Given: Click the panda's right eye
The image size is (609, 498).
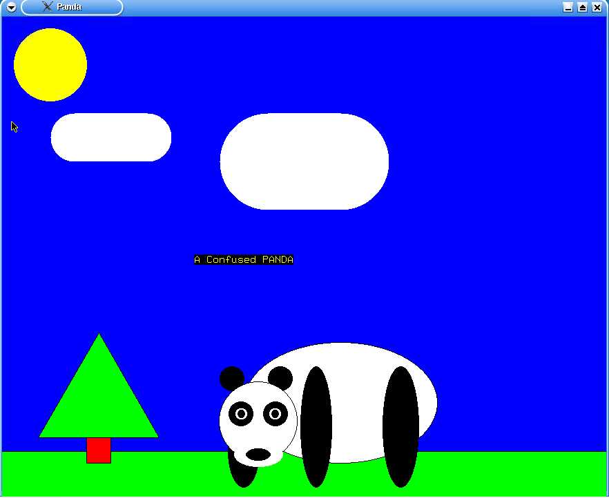Looking at the screenshot, I should pyautogui.click(x=275, y=414).
